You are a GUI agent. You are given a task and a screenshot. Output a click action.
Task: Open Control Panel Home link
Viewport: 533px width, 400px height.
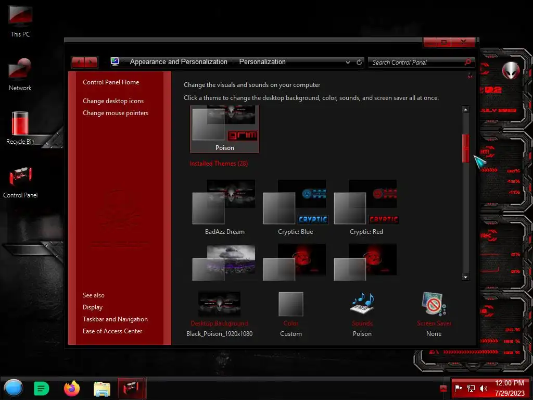click(111, 82)
